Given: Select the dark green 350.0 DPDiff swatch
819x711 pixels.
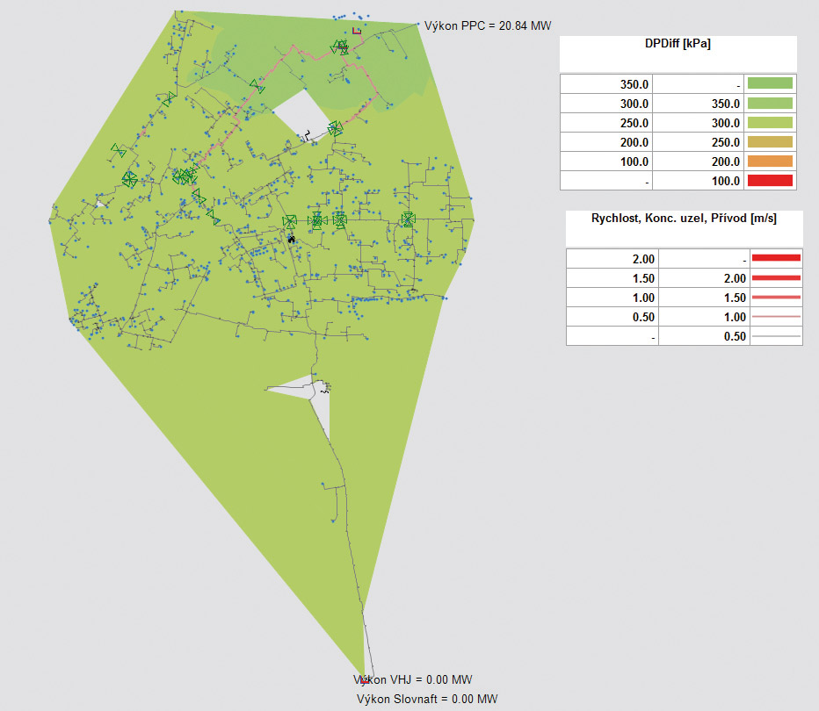Looking at the screenshot, I should (x=769, y=83).
